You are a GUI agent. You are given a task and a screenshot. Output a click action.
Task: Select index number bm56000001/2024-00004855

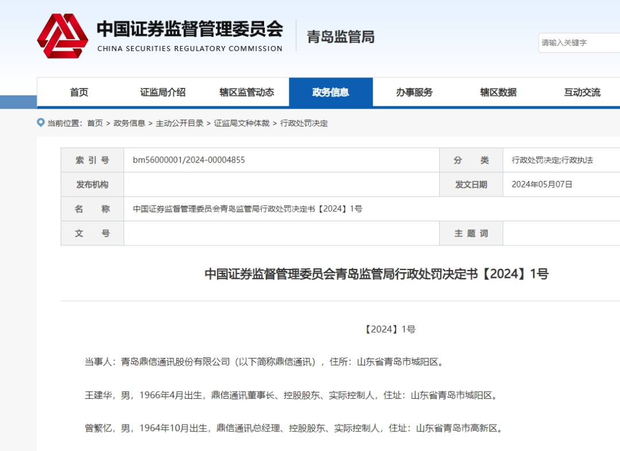click(x=189, y=160)
